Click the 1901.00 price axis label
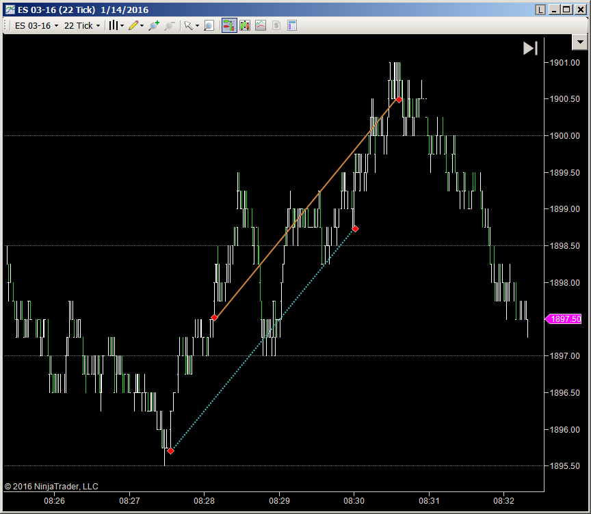Viewport: 591px width, 514px height. click(x=564, y=62)
